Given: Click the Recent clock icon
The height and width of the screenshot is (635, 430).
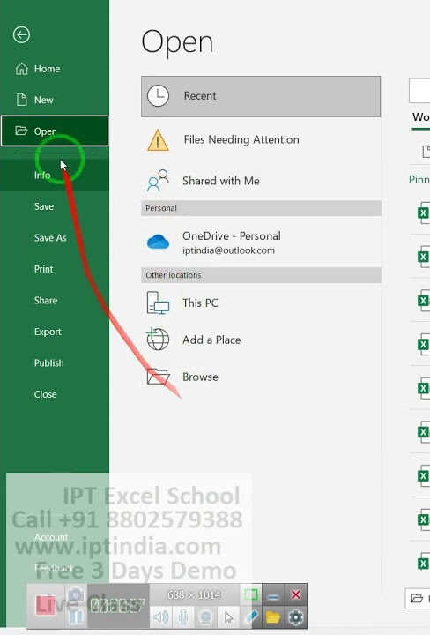Looking at the screenshot, I should point(158,96).
